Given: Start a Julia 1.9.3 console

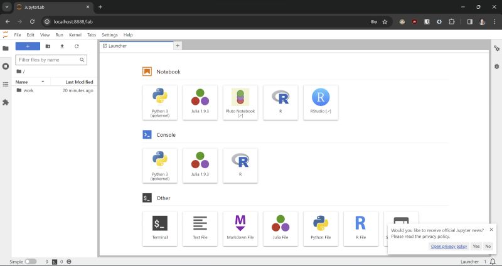Looking at the screenshot, I should 200,166.
